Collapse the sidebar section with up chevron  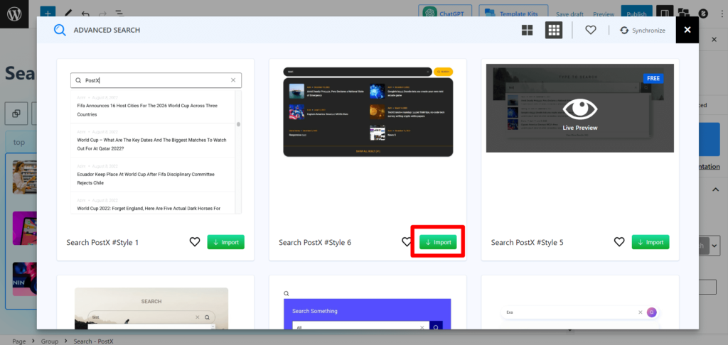click(715, 190)
